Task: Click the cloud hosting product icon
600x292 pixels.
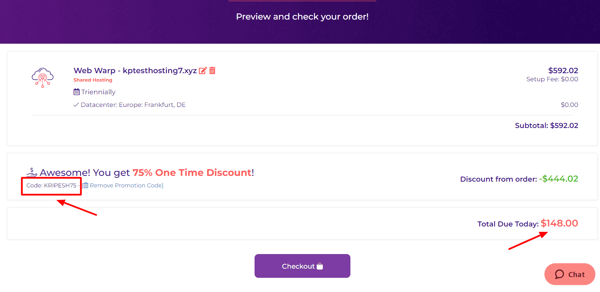Action: [x=43, y=78]
